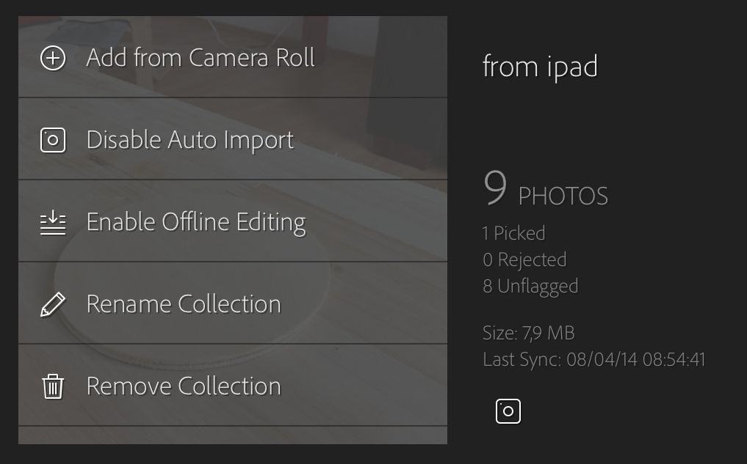Click the partially visible row below Remove Collection

[232, 435]
